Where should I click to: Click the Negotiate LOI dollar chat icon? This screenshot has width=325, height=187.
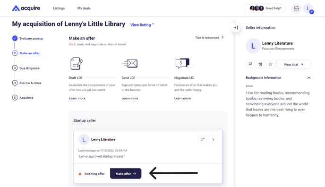[x=182, y=63]
